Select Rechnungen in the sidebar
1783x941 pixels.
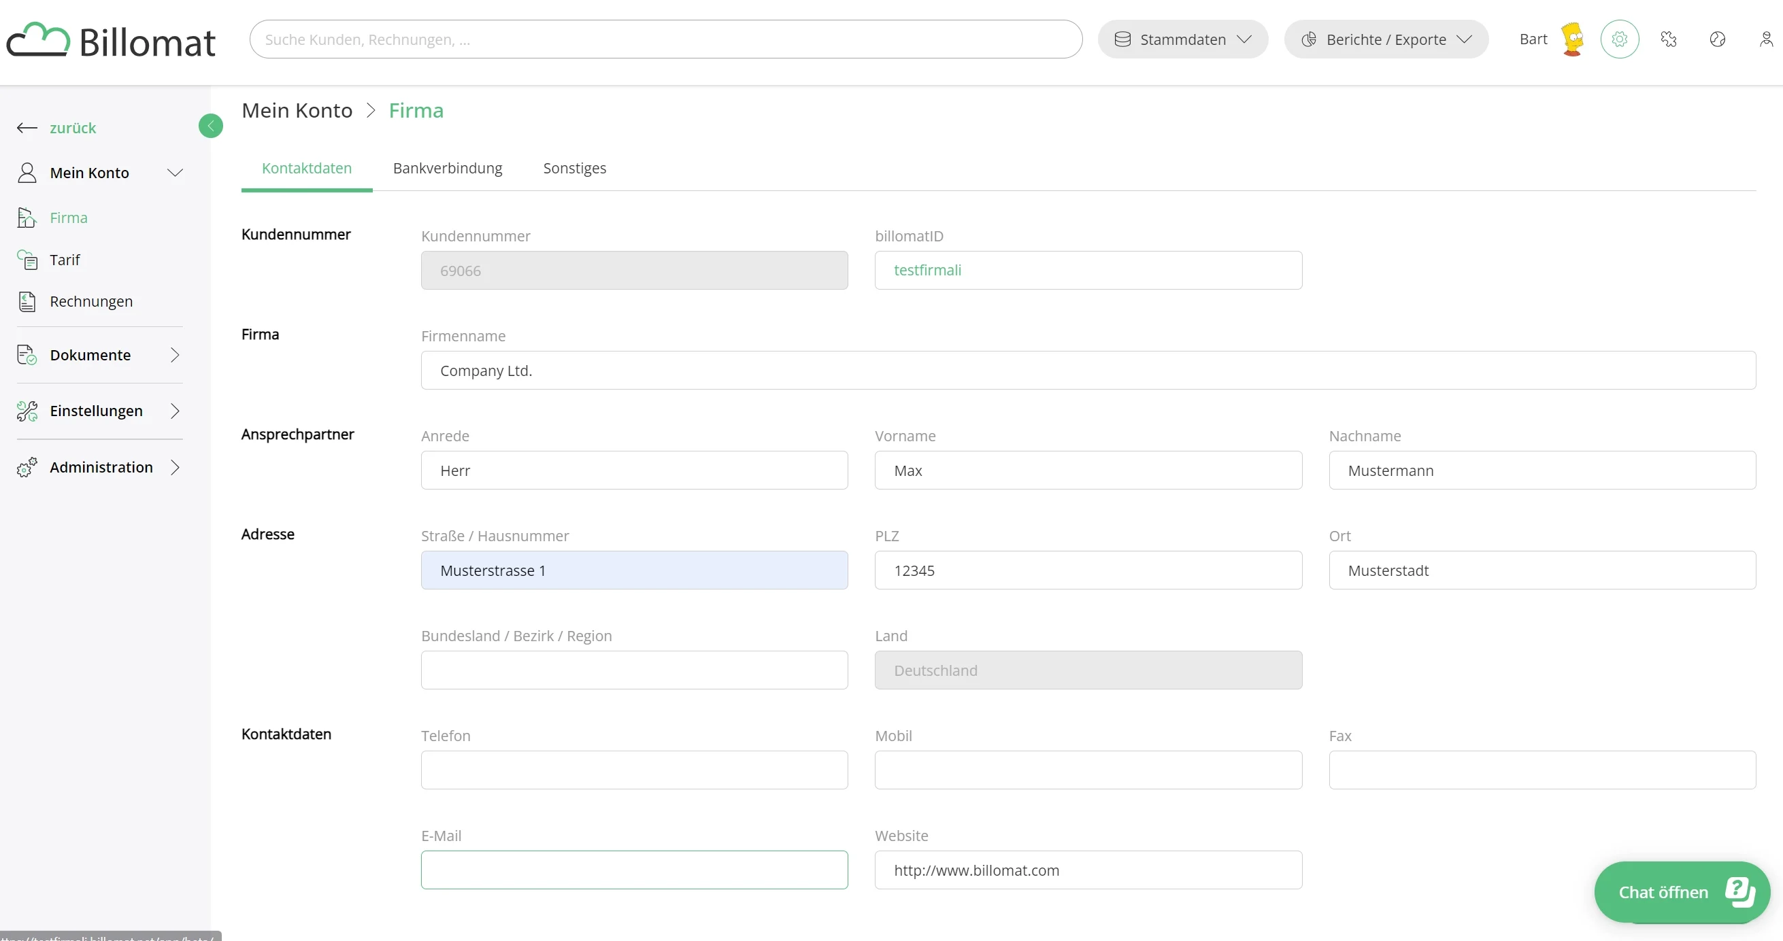coord(91,302)
